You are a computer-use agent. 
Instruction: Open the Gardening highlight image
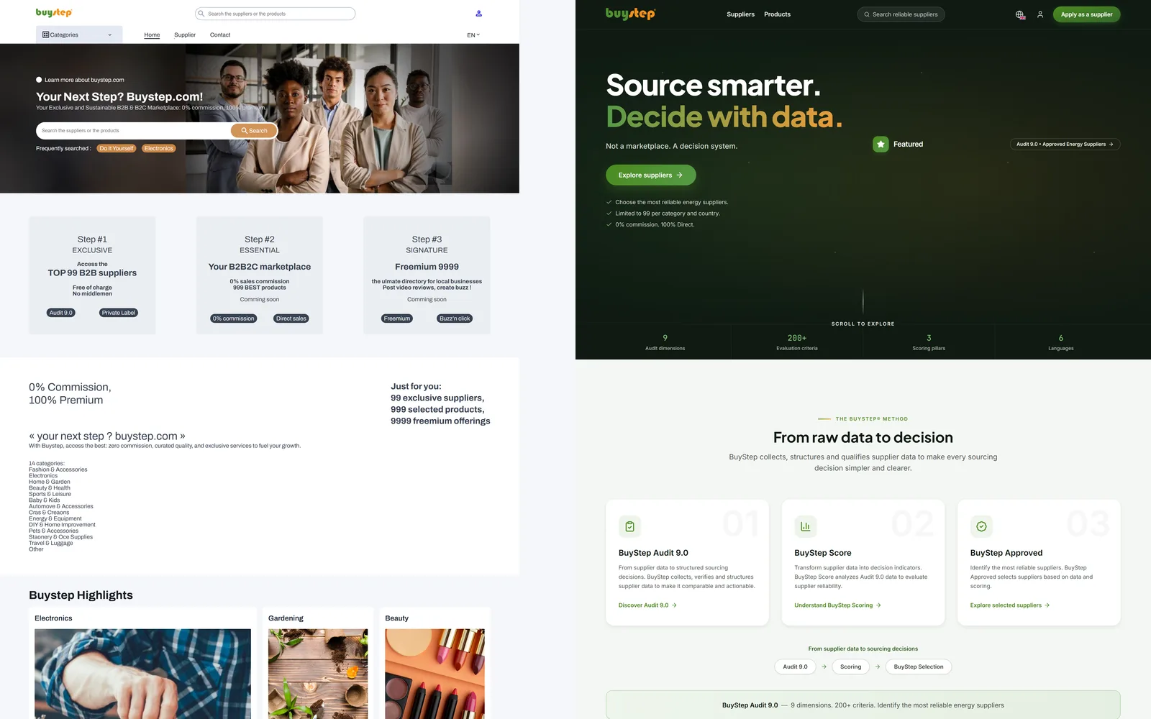(x=318, y=674)
